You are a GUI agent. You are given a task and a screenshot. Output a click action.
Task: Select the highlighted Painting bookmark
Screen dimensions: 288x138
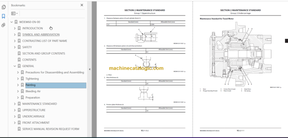tap(56, 85)
